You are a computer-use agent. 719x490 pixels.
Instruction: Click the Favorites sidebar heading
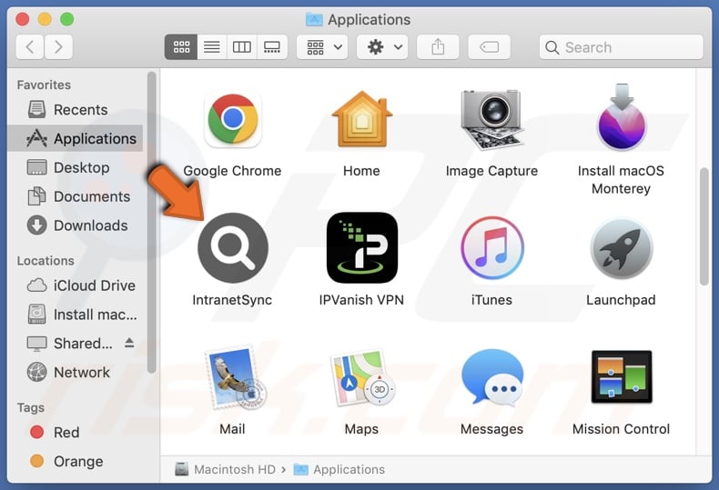click(x=44, y=85)
